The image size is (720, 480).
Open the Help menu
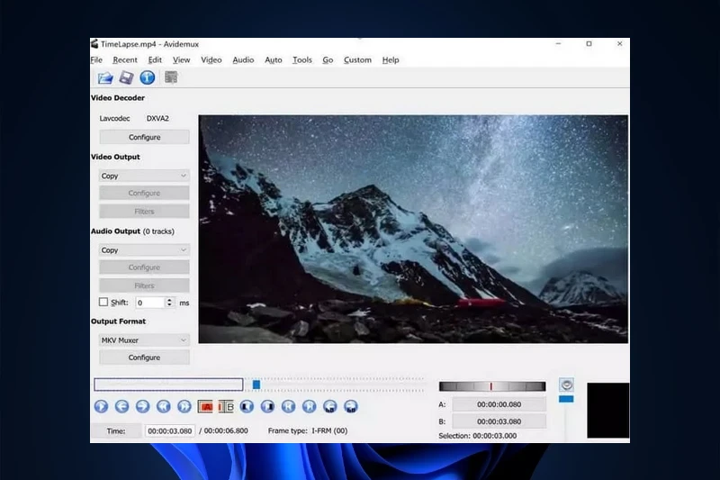coord(391,59)
